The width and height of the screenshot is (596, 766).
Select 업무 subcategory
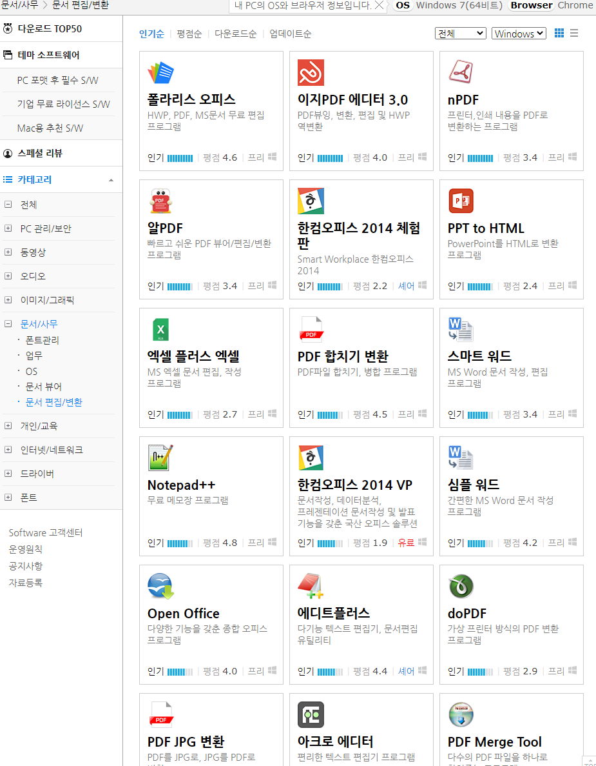coord(34,356)
